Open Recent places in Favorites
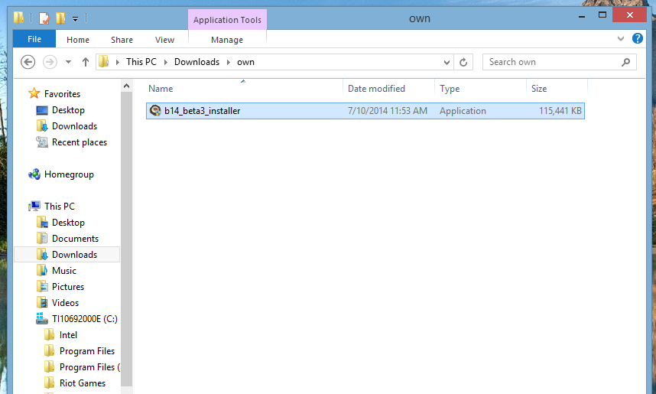The width and height of the screenshot is (656, 394). (80, 142)
